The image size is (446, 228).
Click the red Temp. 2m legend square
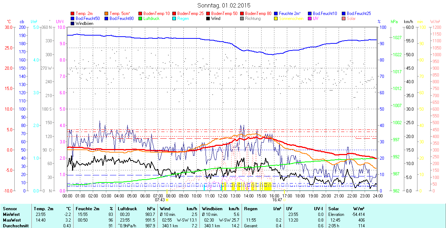coord(73,14)
